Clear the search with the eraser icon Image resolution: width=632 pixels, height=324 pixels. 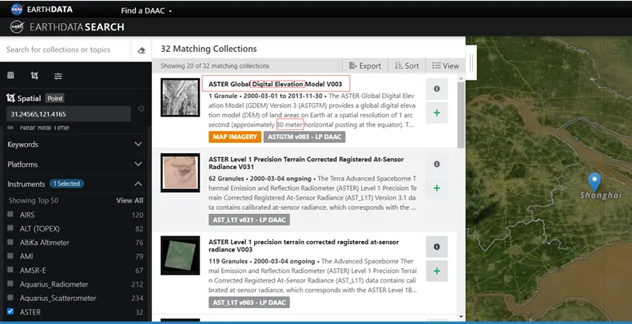pyautogui.click(x=141, y=50)
